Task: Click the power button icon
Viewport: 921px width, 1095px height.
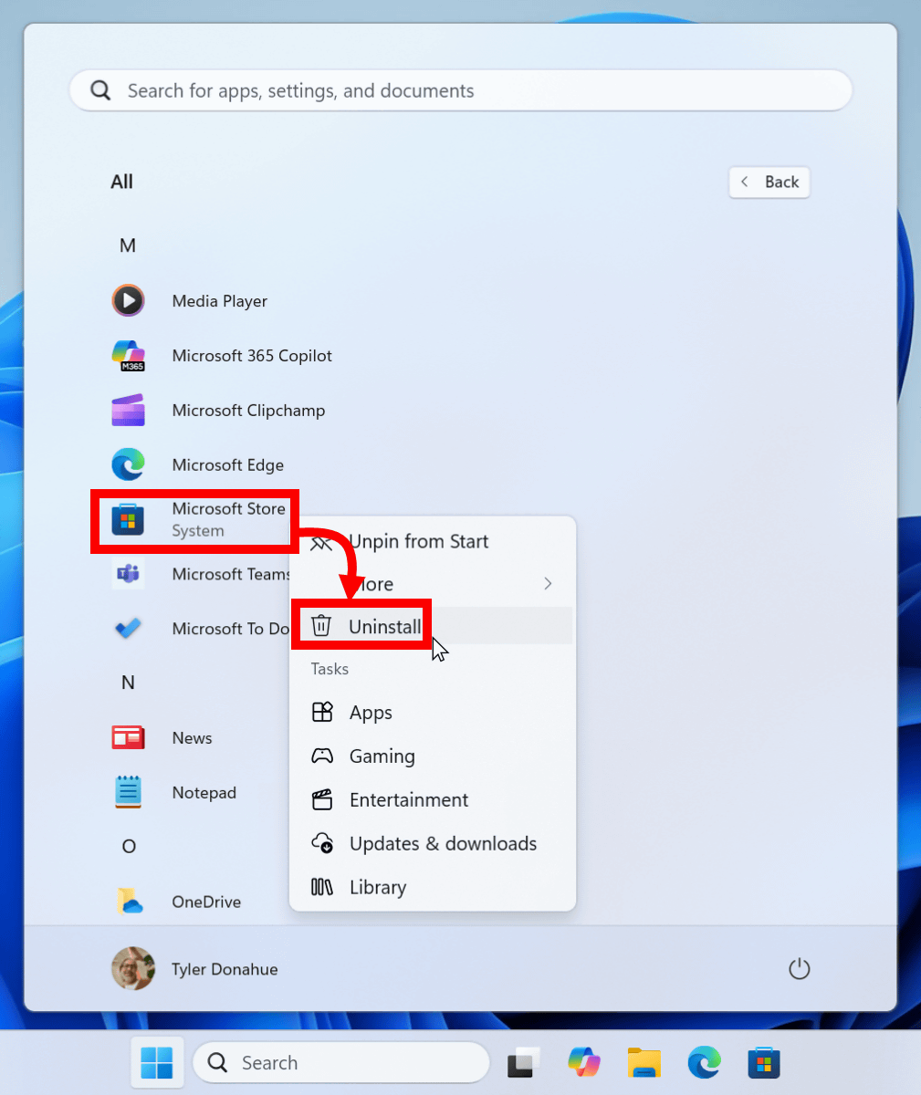Action: (x=799, y=968)
